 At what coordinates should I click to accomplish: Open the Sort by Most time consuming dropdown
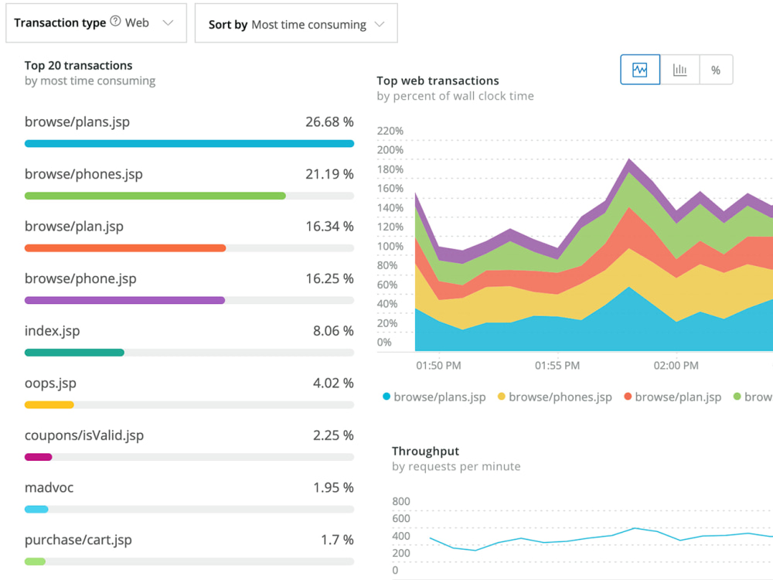click(x=296, y=24)
